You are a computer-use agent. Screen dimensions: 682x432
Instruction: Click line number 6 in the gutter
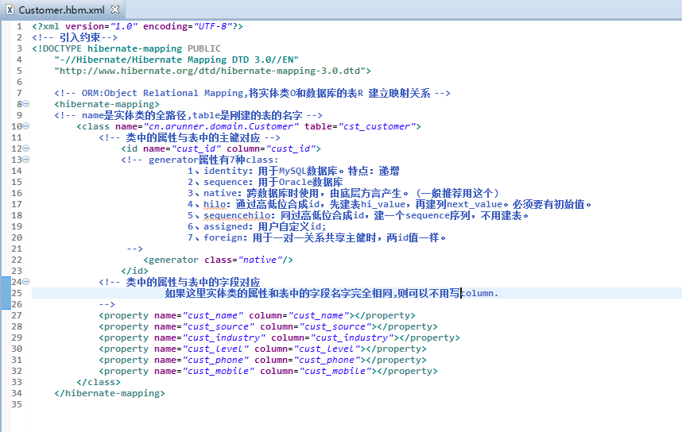point(19,82)
